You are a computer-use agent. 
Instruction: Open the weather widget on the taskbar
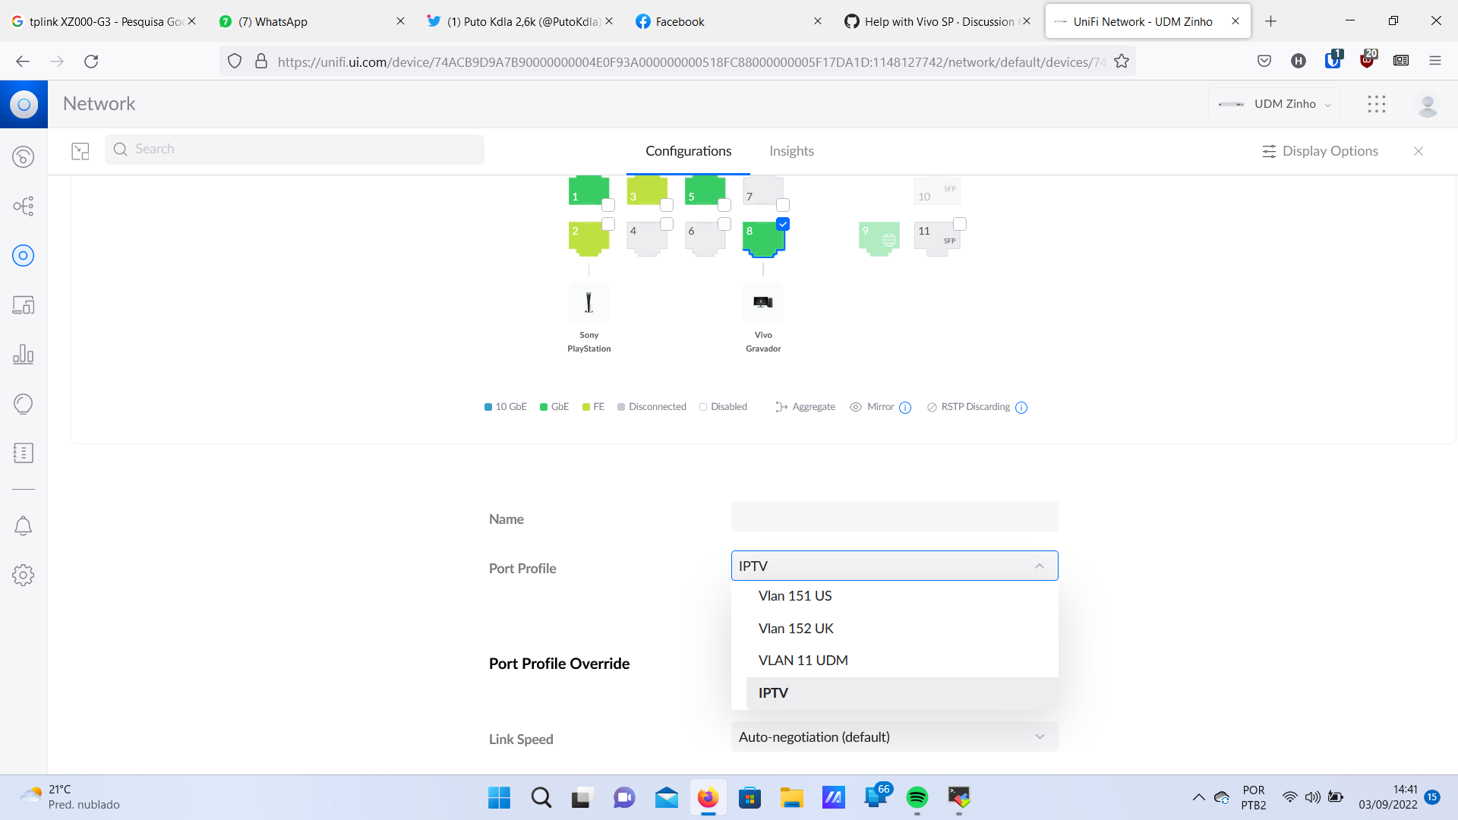tap(70, 797)
